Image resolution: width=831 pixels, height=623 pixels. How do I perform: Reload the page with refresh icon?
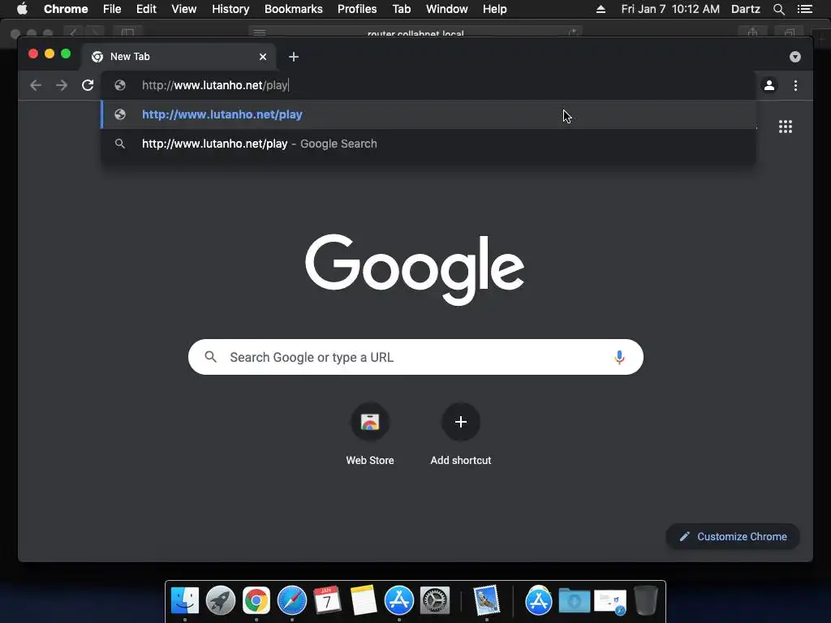(x=88, y=85)
